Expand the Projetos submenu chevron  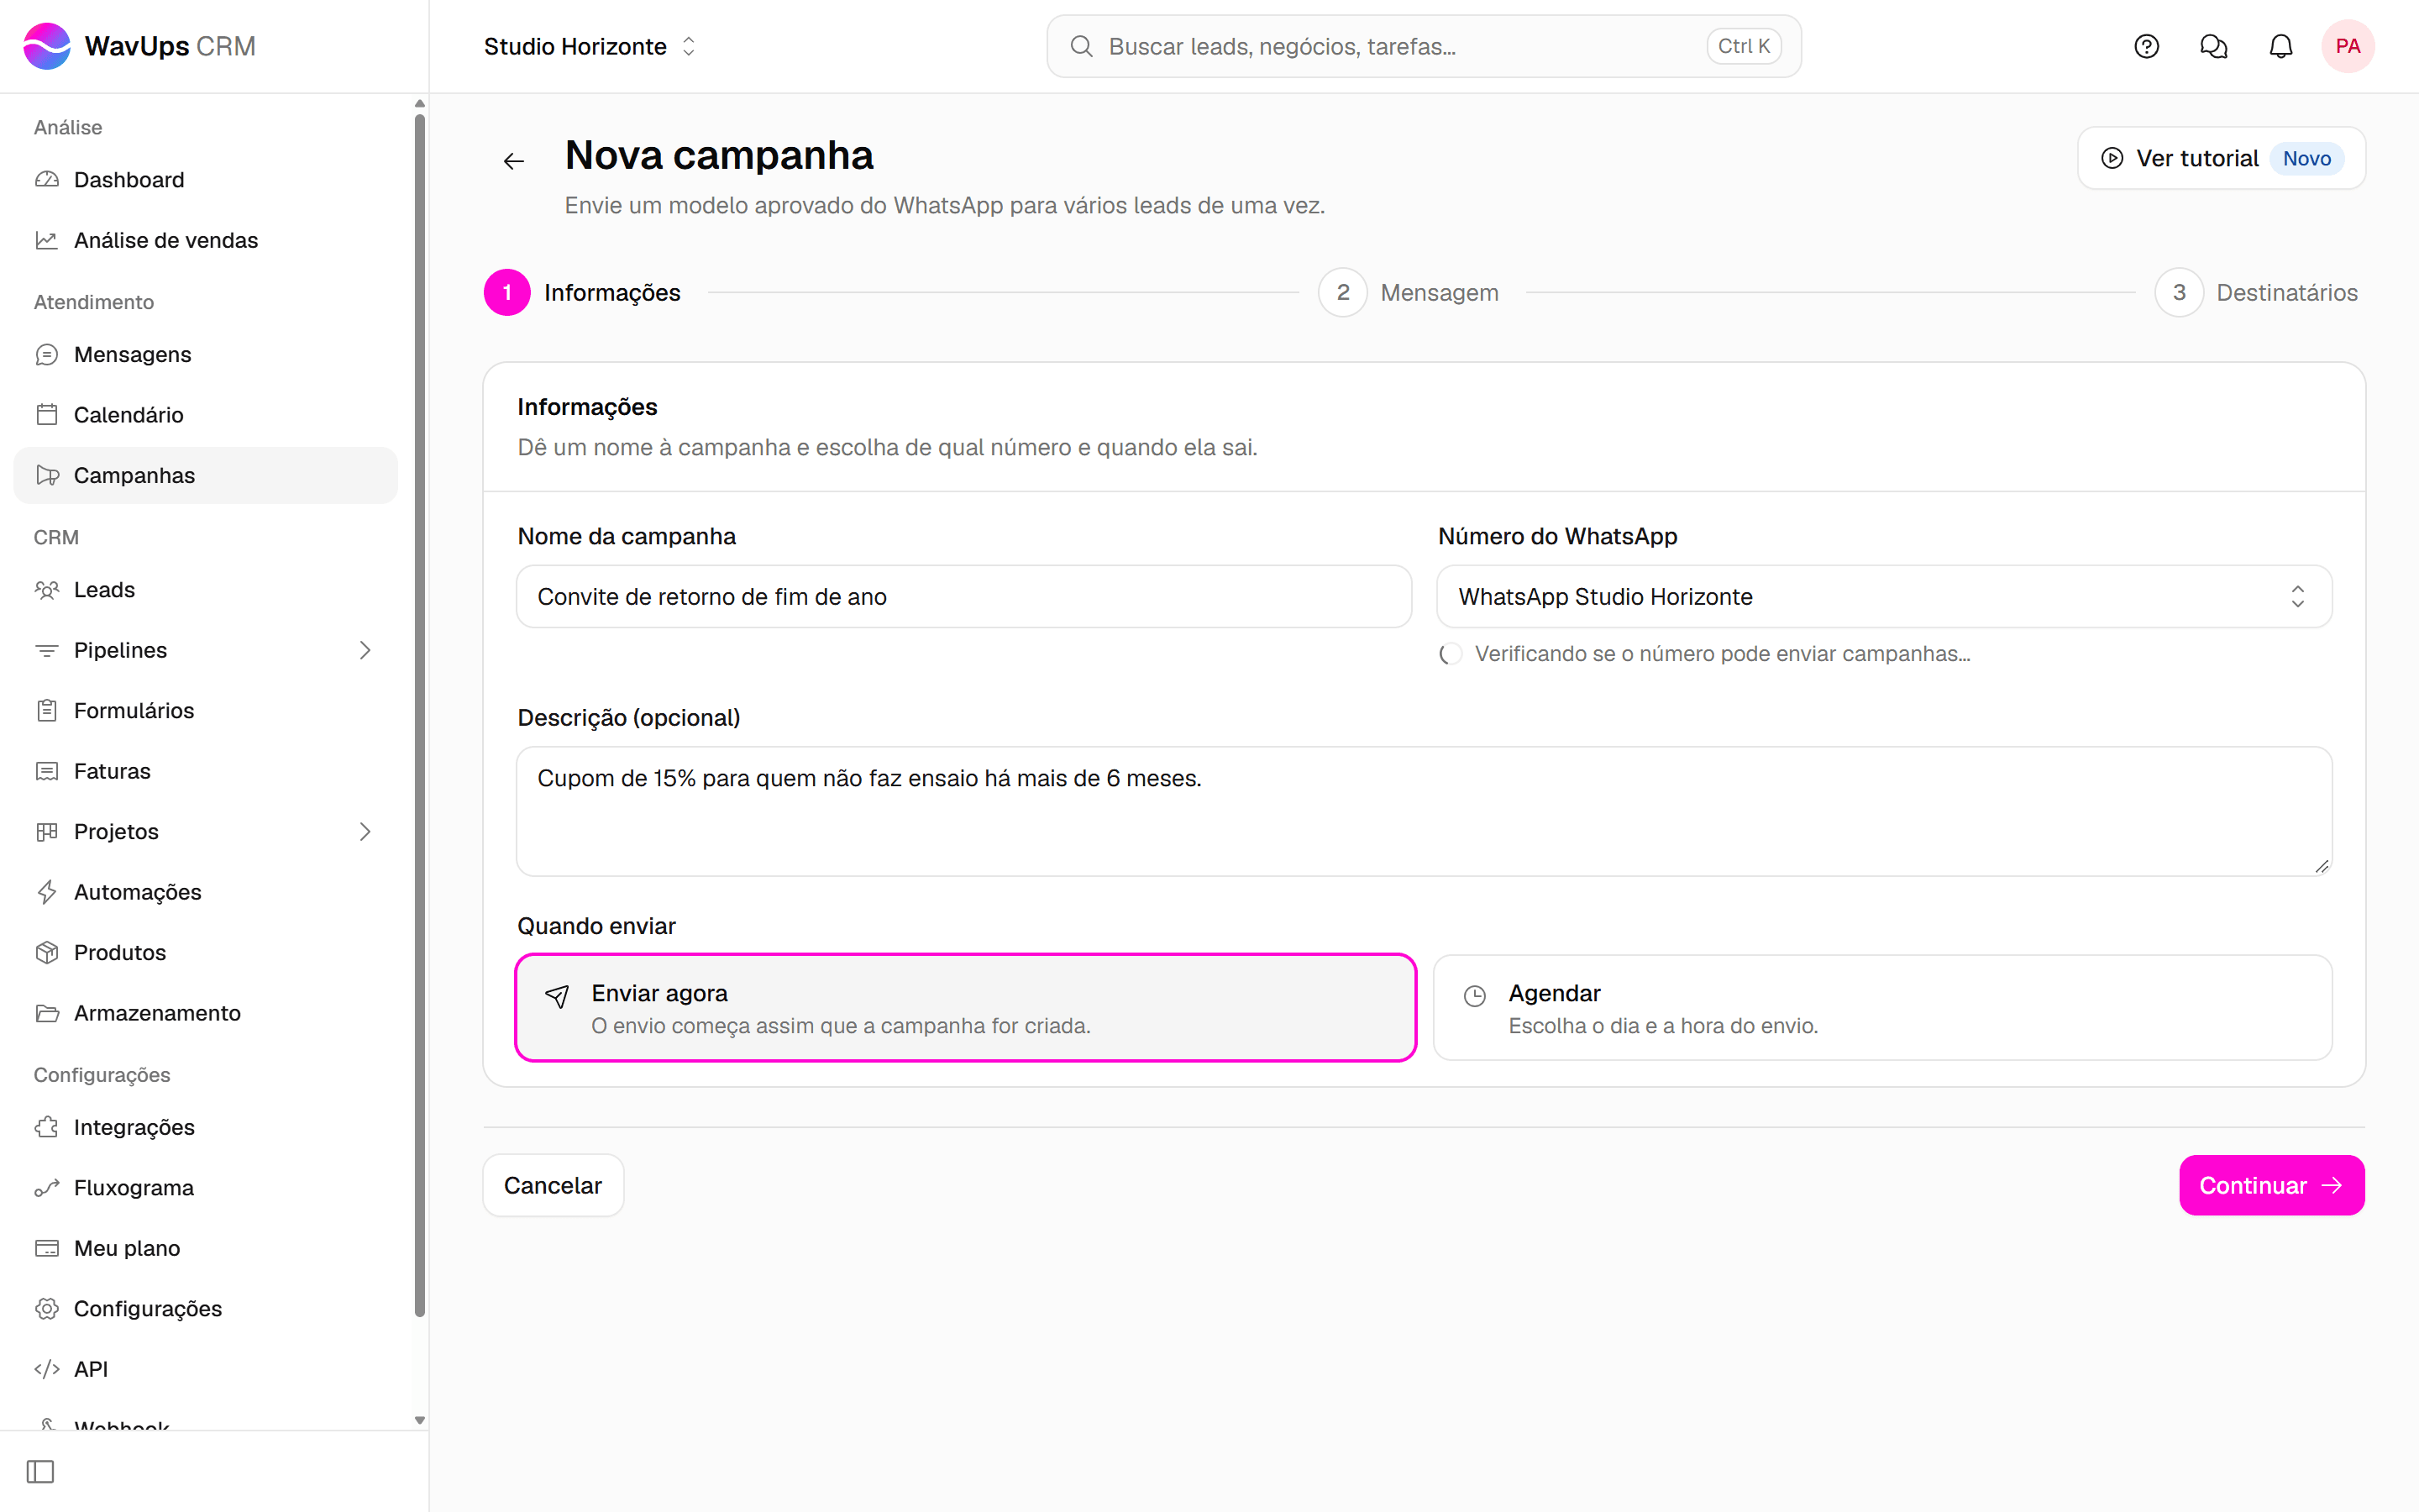coord(365,832)
